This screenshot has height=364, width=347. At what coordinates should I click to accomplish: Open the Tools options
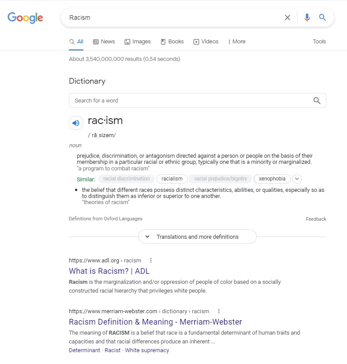[x=319, y=42]
